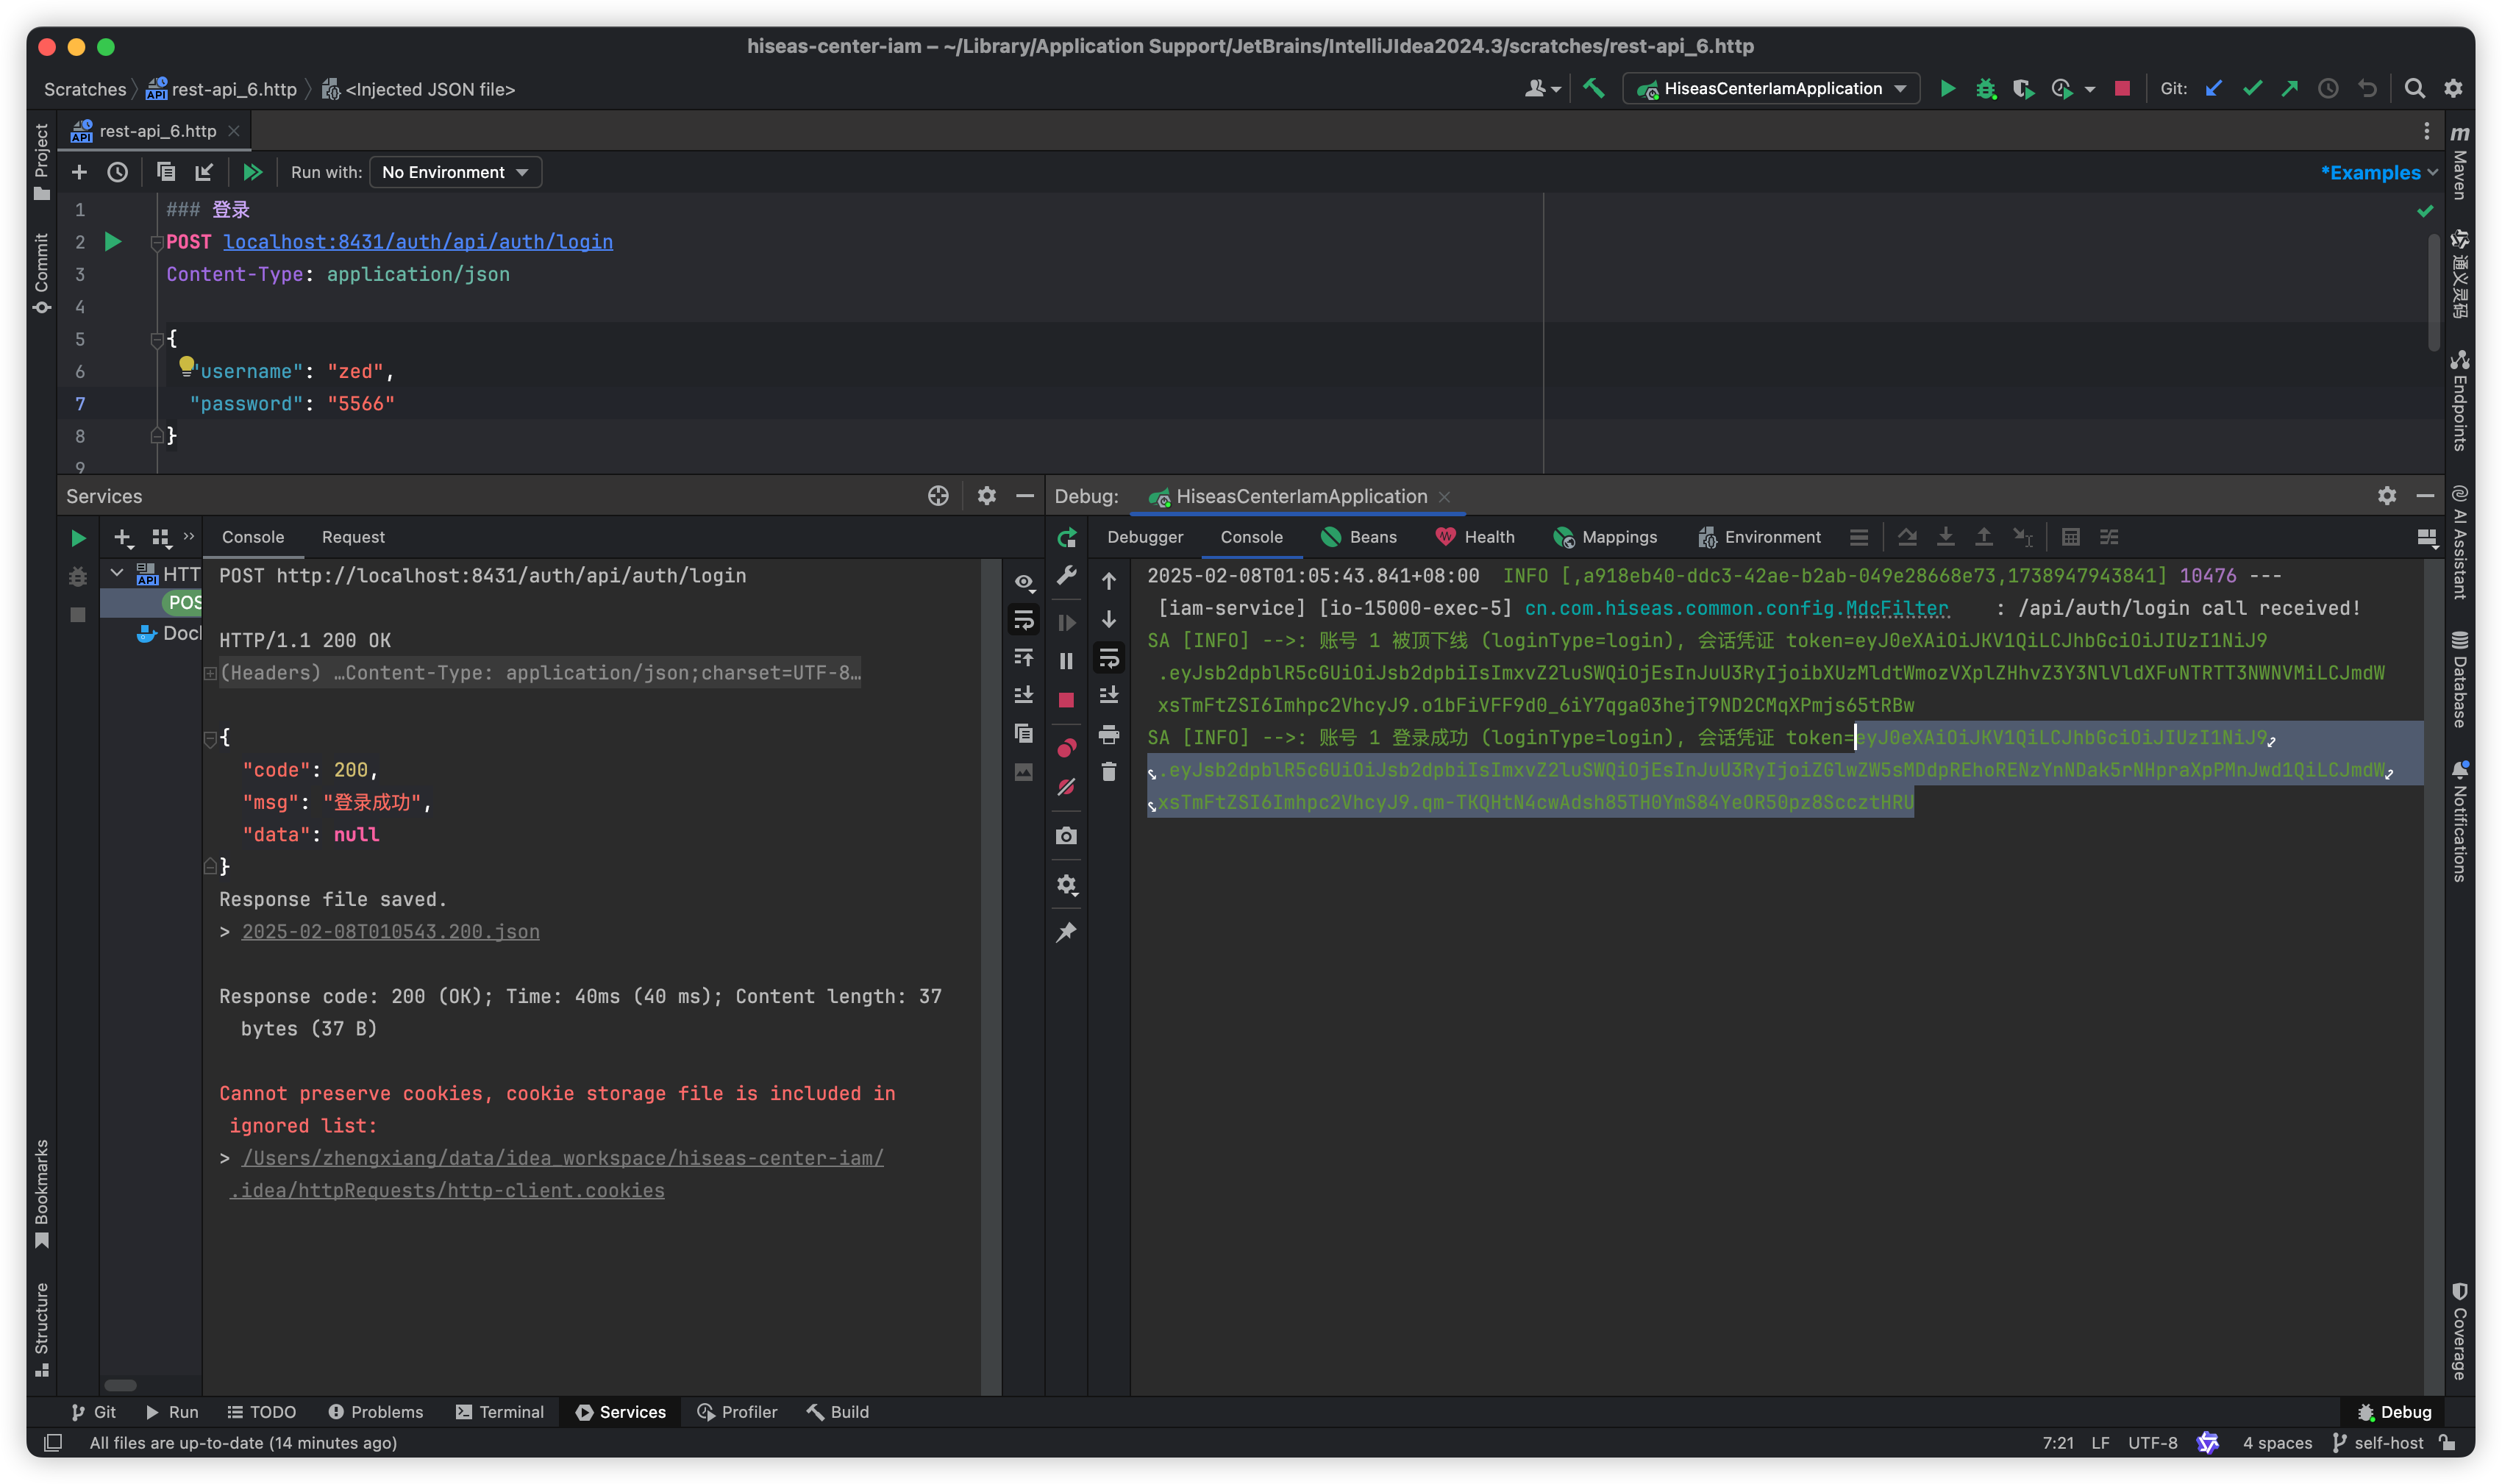Open the profiler run options dropdown arrow
Image resolution: width=2502 pixels, height=1484 pixels.
click(2090, 90)
